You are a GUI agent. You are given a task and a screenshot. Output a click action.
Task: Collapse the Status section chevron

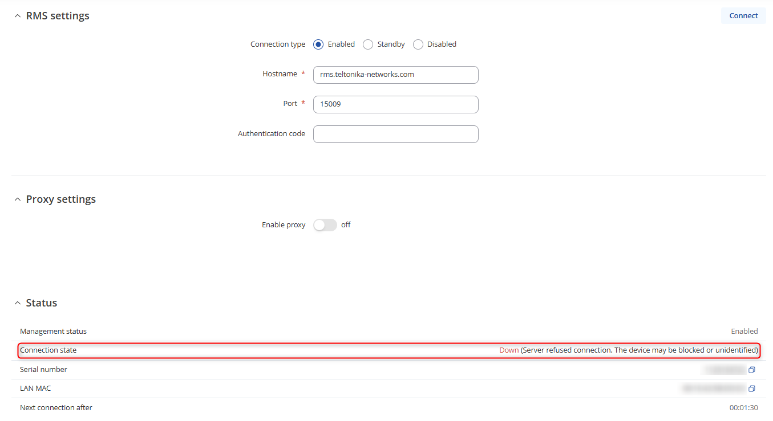(17, 303)
